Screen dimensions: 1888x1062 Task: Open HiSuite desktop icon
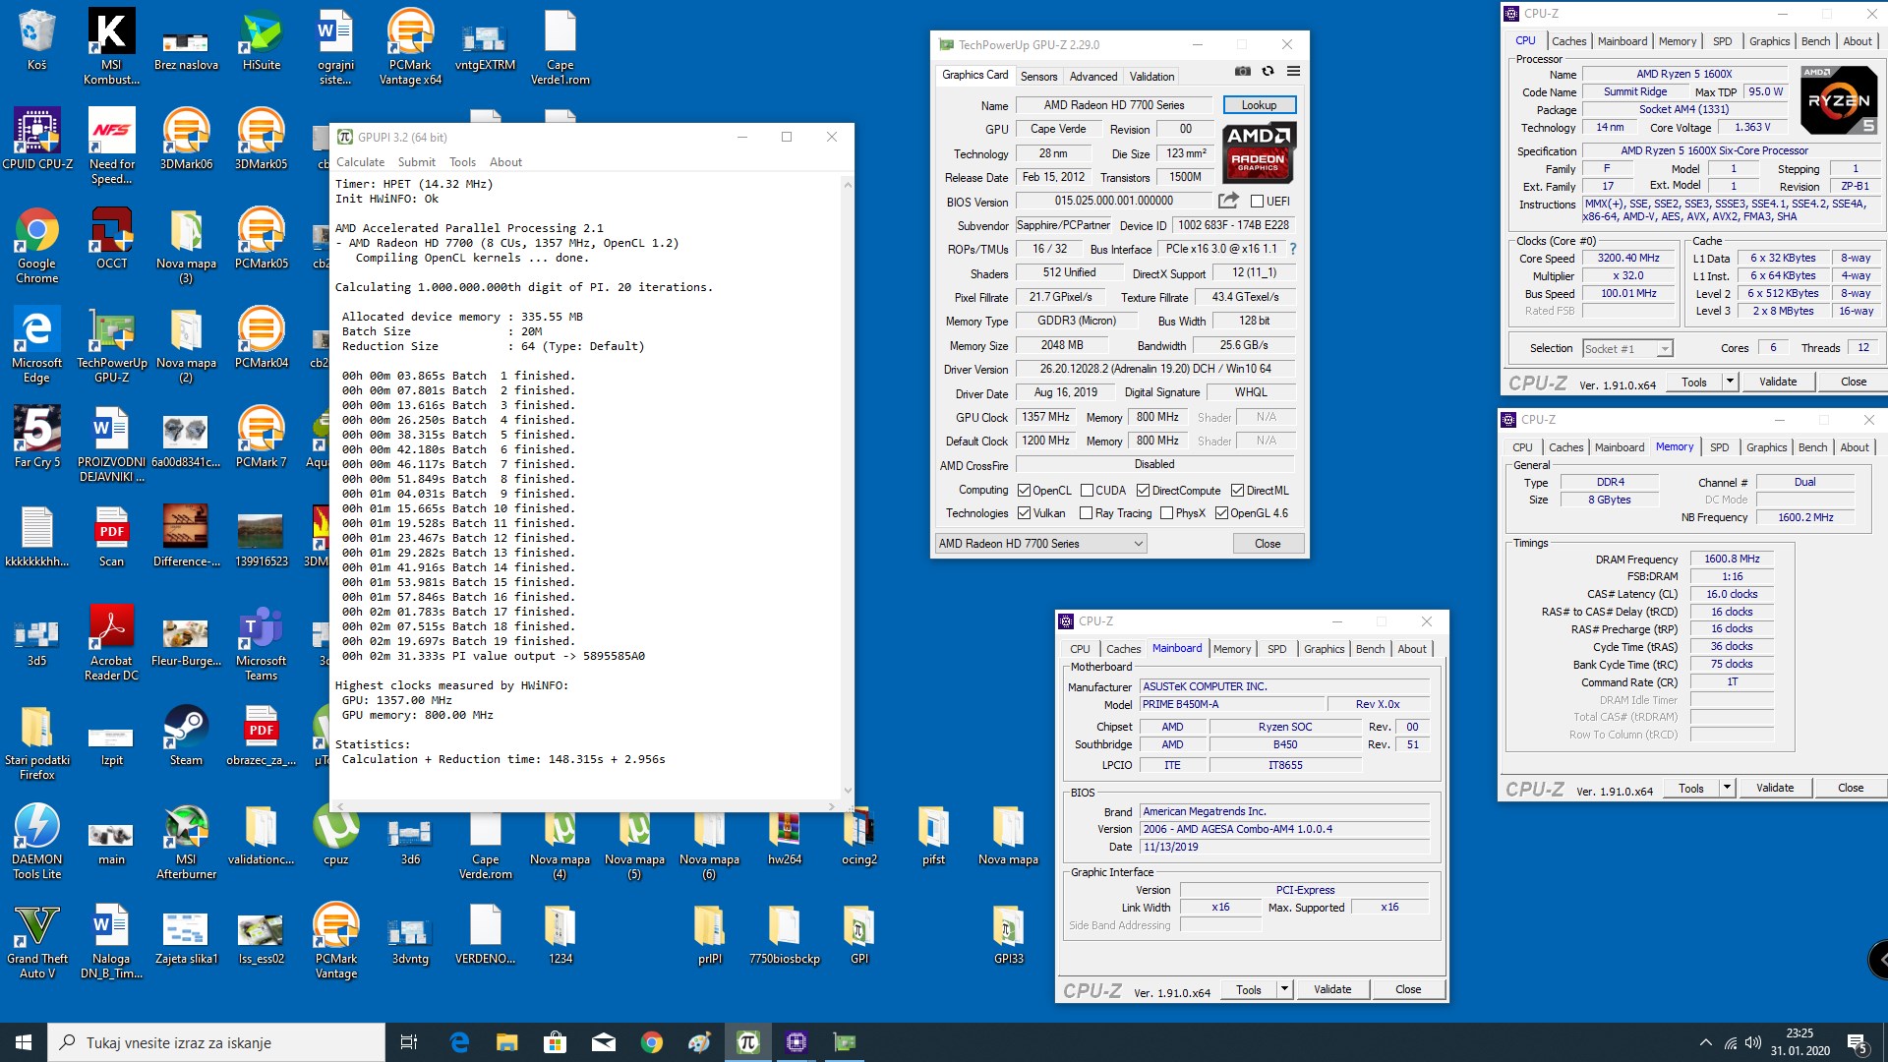[x=262, y=40]
